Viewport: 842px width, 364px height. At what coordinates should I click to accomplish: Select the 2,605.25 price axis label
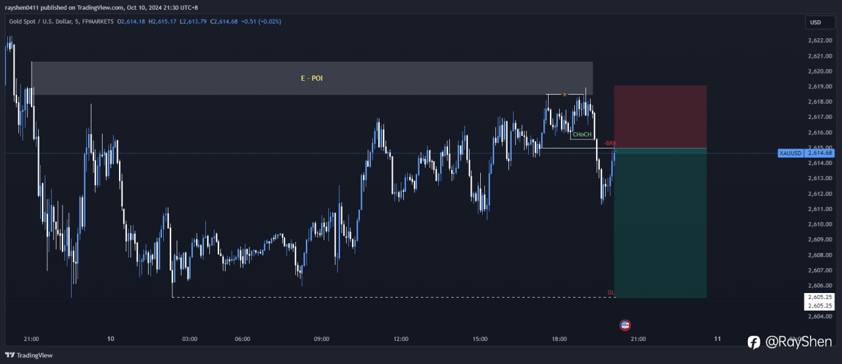click(820, 298)
